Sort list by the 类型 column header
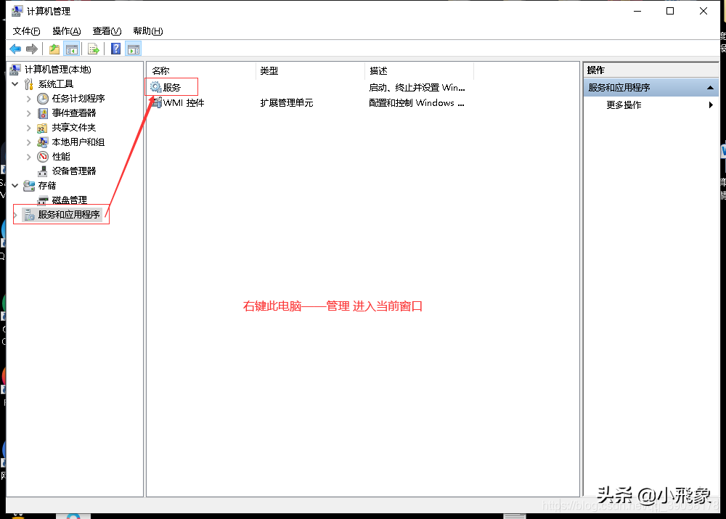Screen dimensions: 726x519 point(310,71)
